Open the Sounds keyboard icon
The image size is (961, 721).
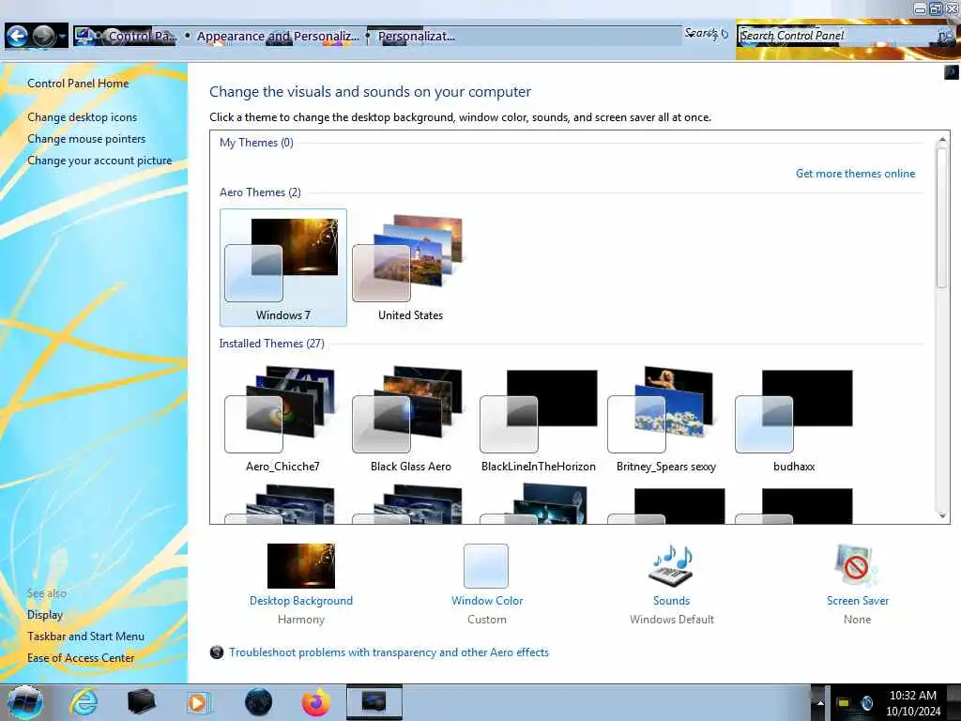[671, 565]
